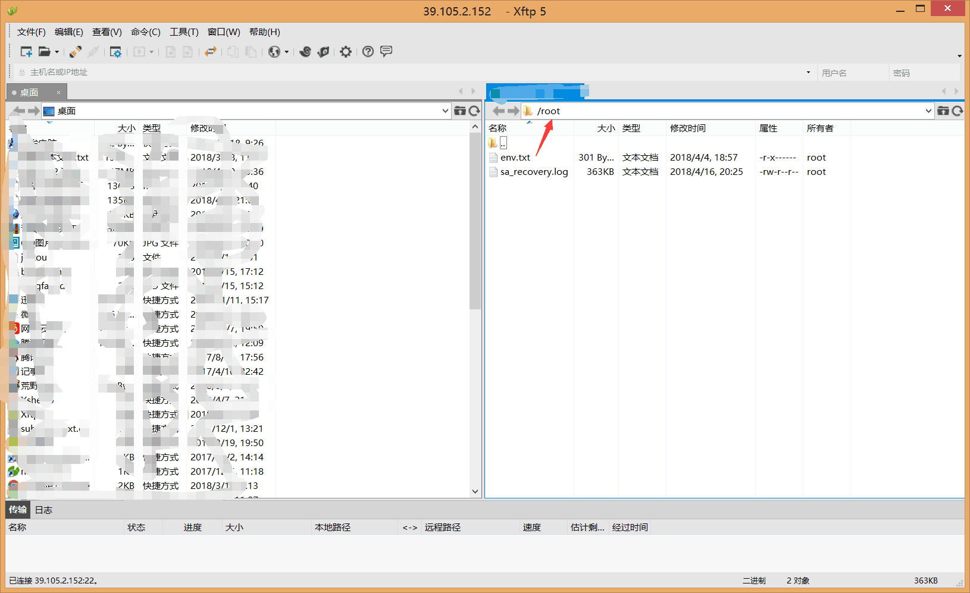970x593 pixels.
Task: Sort remote files by 所有者 column
Action: [x=827, y=128]
